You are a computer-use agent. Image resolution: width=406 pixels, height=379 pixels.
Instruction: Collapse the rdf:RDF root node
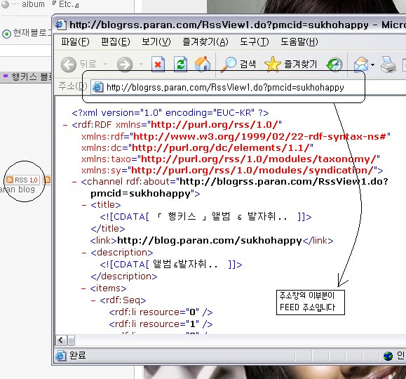(x=65, y=126)
